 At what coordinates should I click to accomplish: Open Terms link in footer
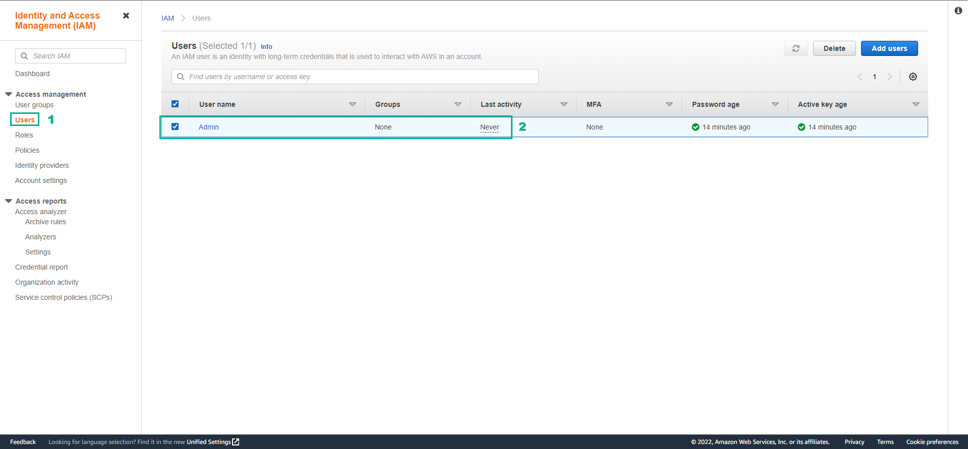pos(885,442)
